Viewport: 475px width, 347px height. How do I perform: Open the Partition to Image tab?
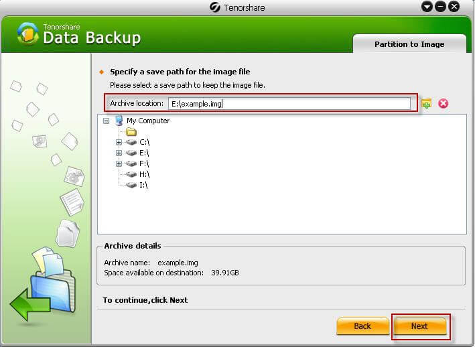[x=409, y=44]
